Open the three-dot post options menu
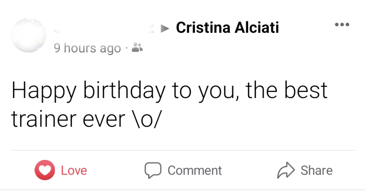This screenshot has width=366, height=192. [x=342, y=25]
